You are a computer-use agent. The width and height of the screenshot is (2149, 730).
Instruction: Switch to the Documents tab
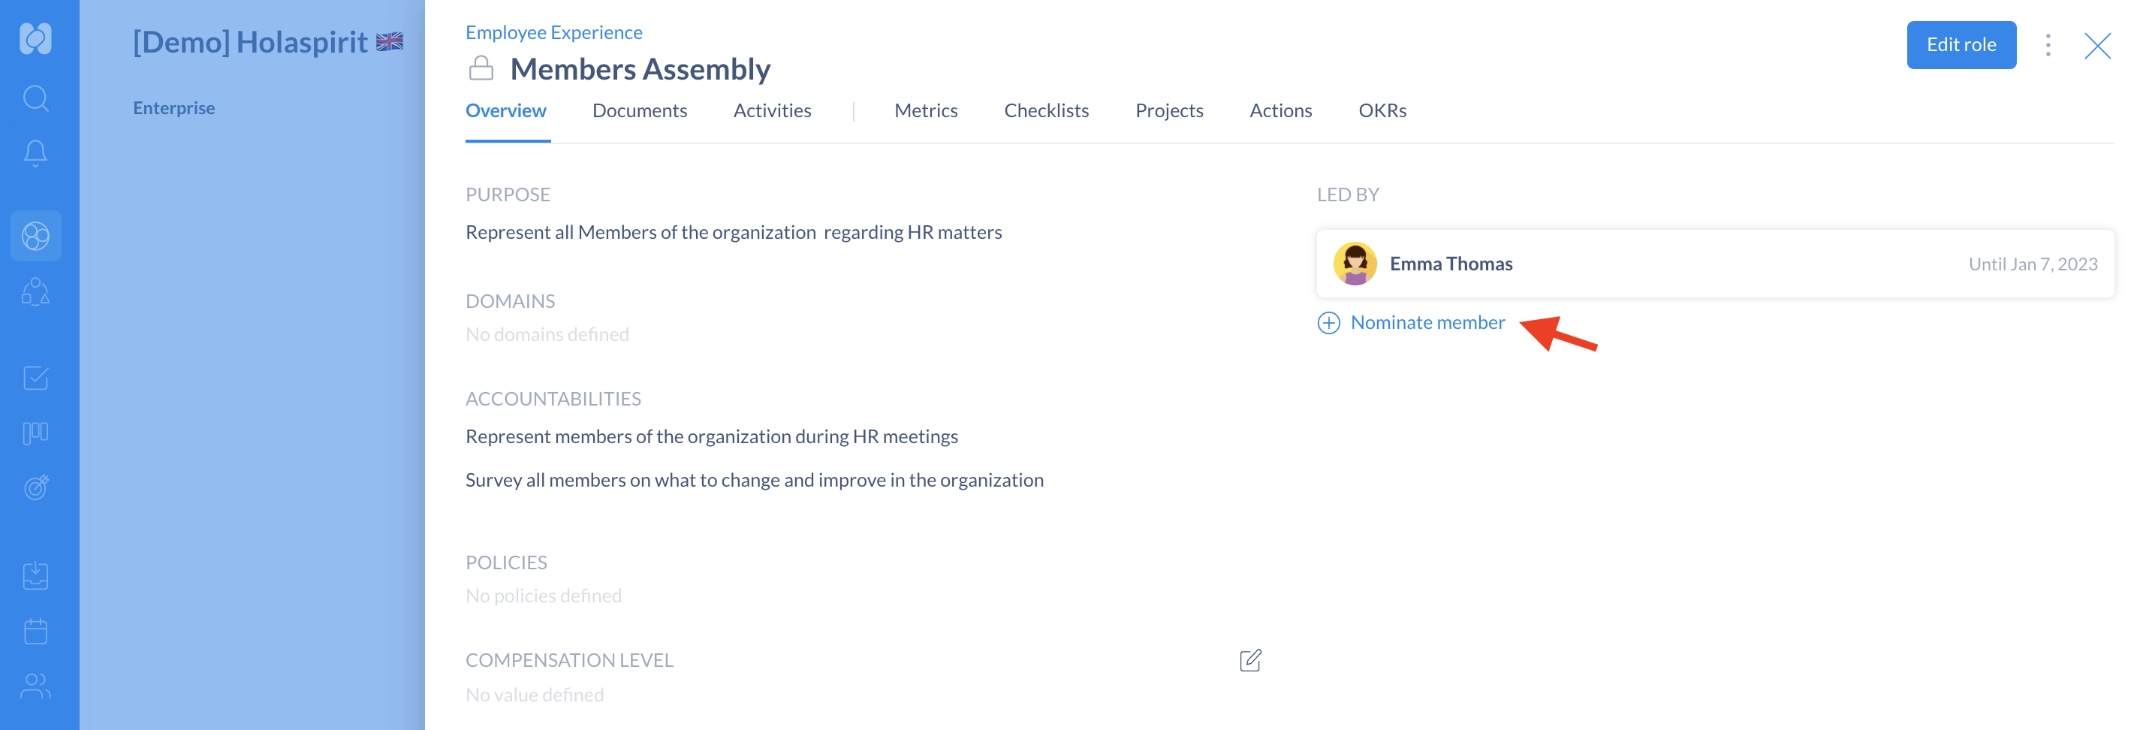[x=640, y=111]
